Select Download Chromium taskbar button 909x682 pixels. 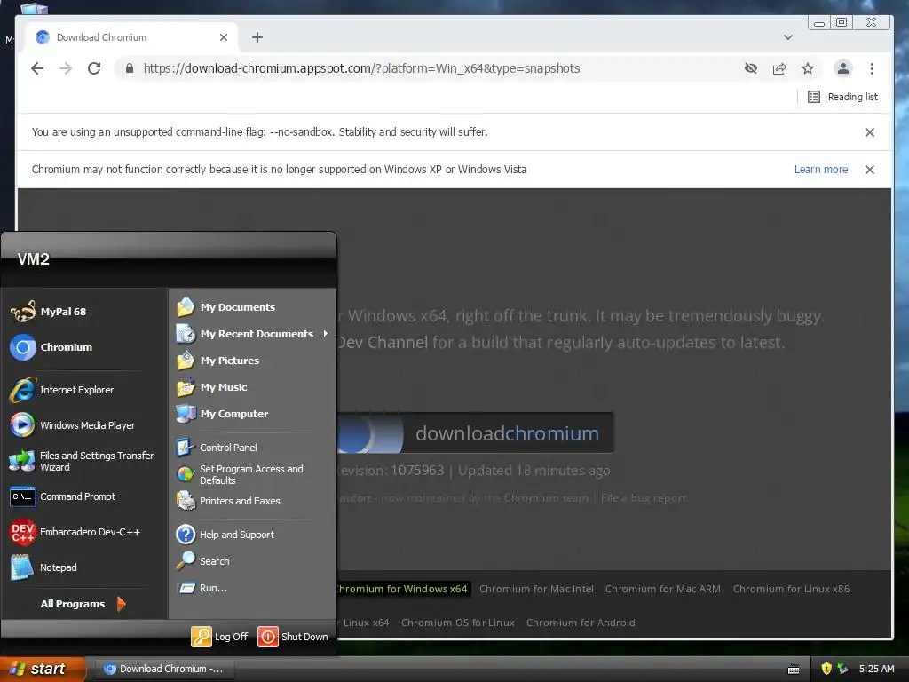164,670
